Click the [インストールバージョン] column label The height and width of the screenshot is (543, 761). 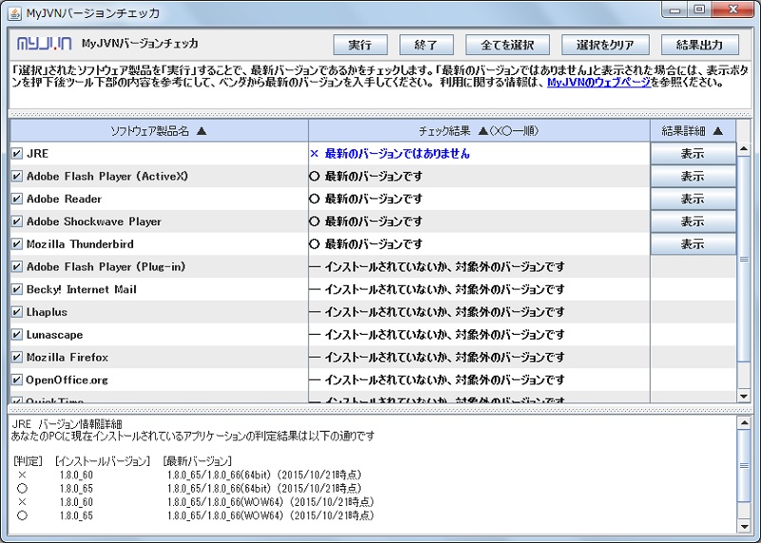pyautogui.click(x=103, y=461)
